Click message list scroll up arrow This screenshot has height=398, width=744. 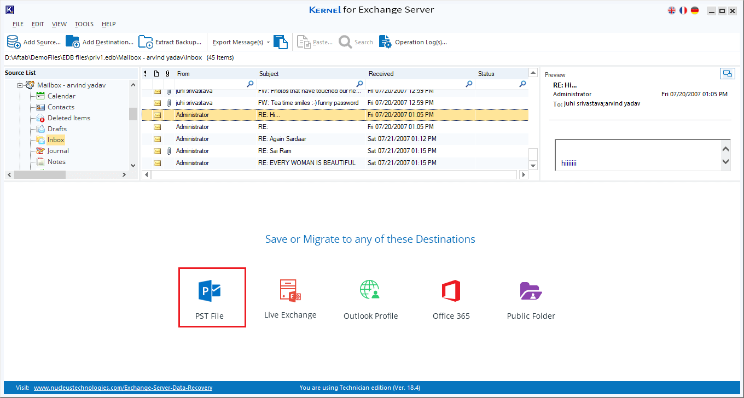click(533, 73)
